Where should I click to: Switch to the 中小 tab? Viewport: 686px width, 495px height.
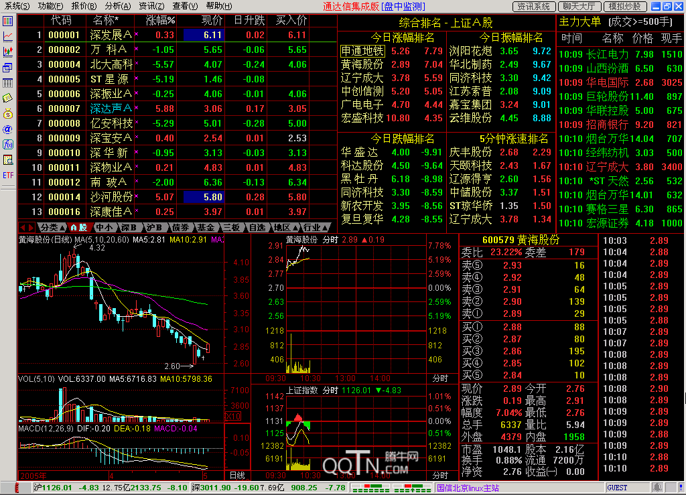pos(104,227)
